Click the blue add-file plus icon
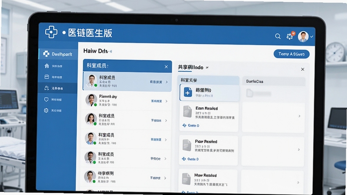Viewport: 347px width, 195px height. tap(188, 92)
